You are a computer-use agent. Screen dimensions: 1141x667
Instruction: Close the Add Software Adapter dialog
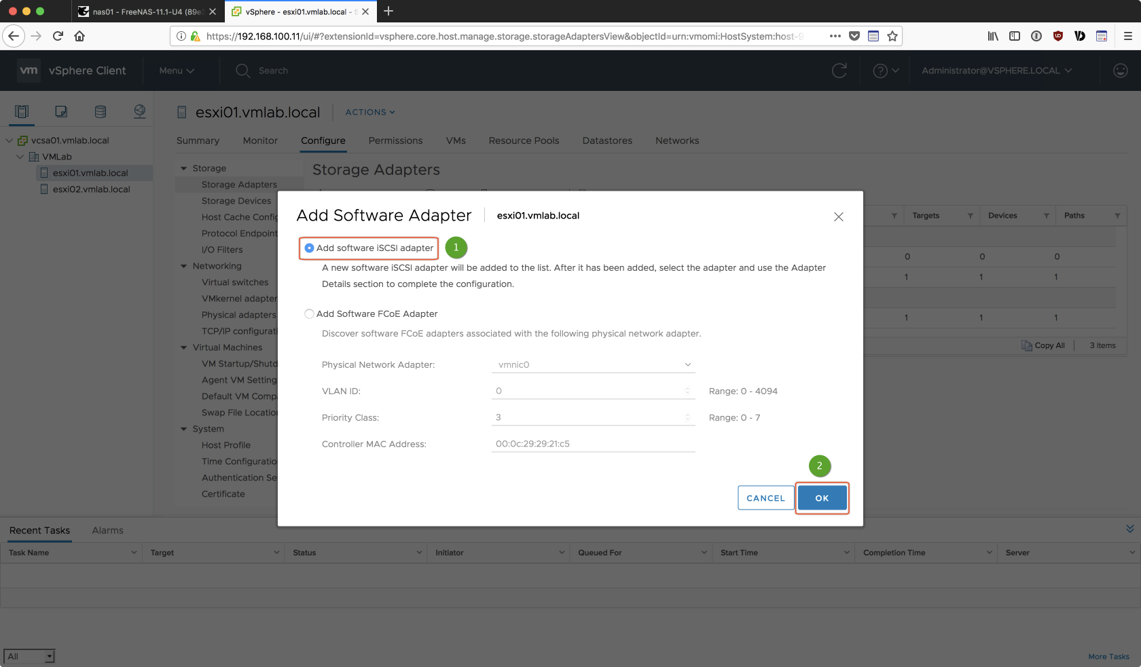coord(839,217)
